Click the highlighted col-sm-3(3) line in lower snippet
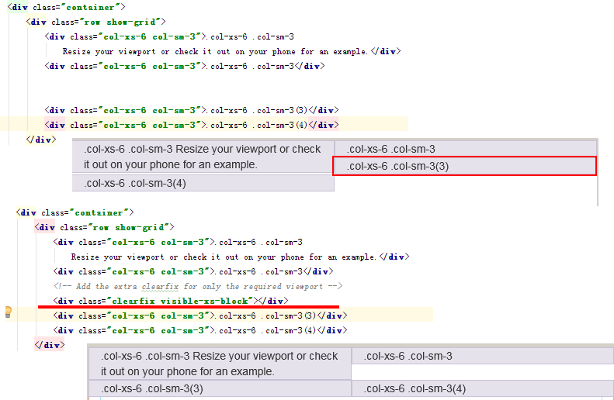 click(200, 316)
